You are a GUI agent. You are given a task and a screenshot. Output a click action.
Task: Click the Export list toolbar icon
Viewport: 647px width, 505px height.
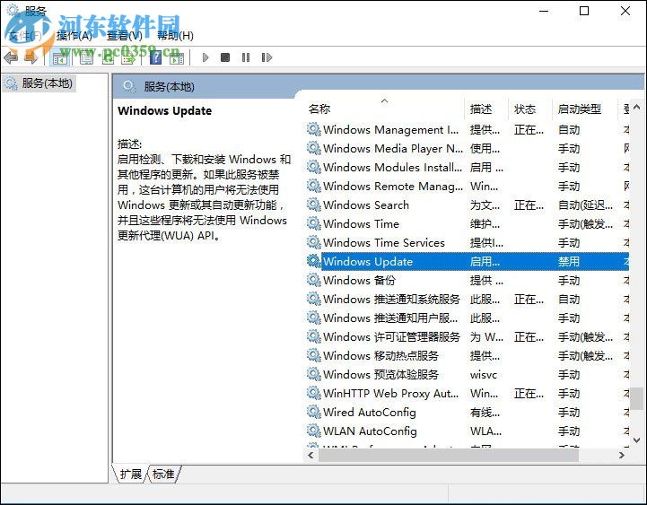click(128, 57)
